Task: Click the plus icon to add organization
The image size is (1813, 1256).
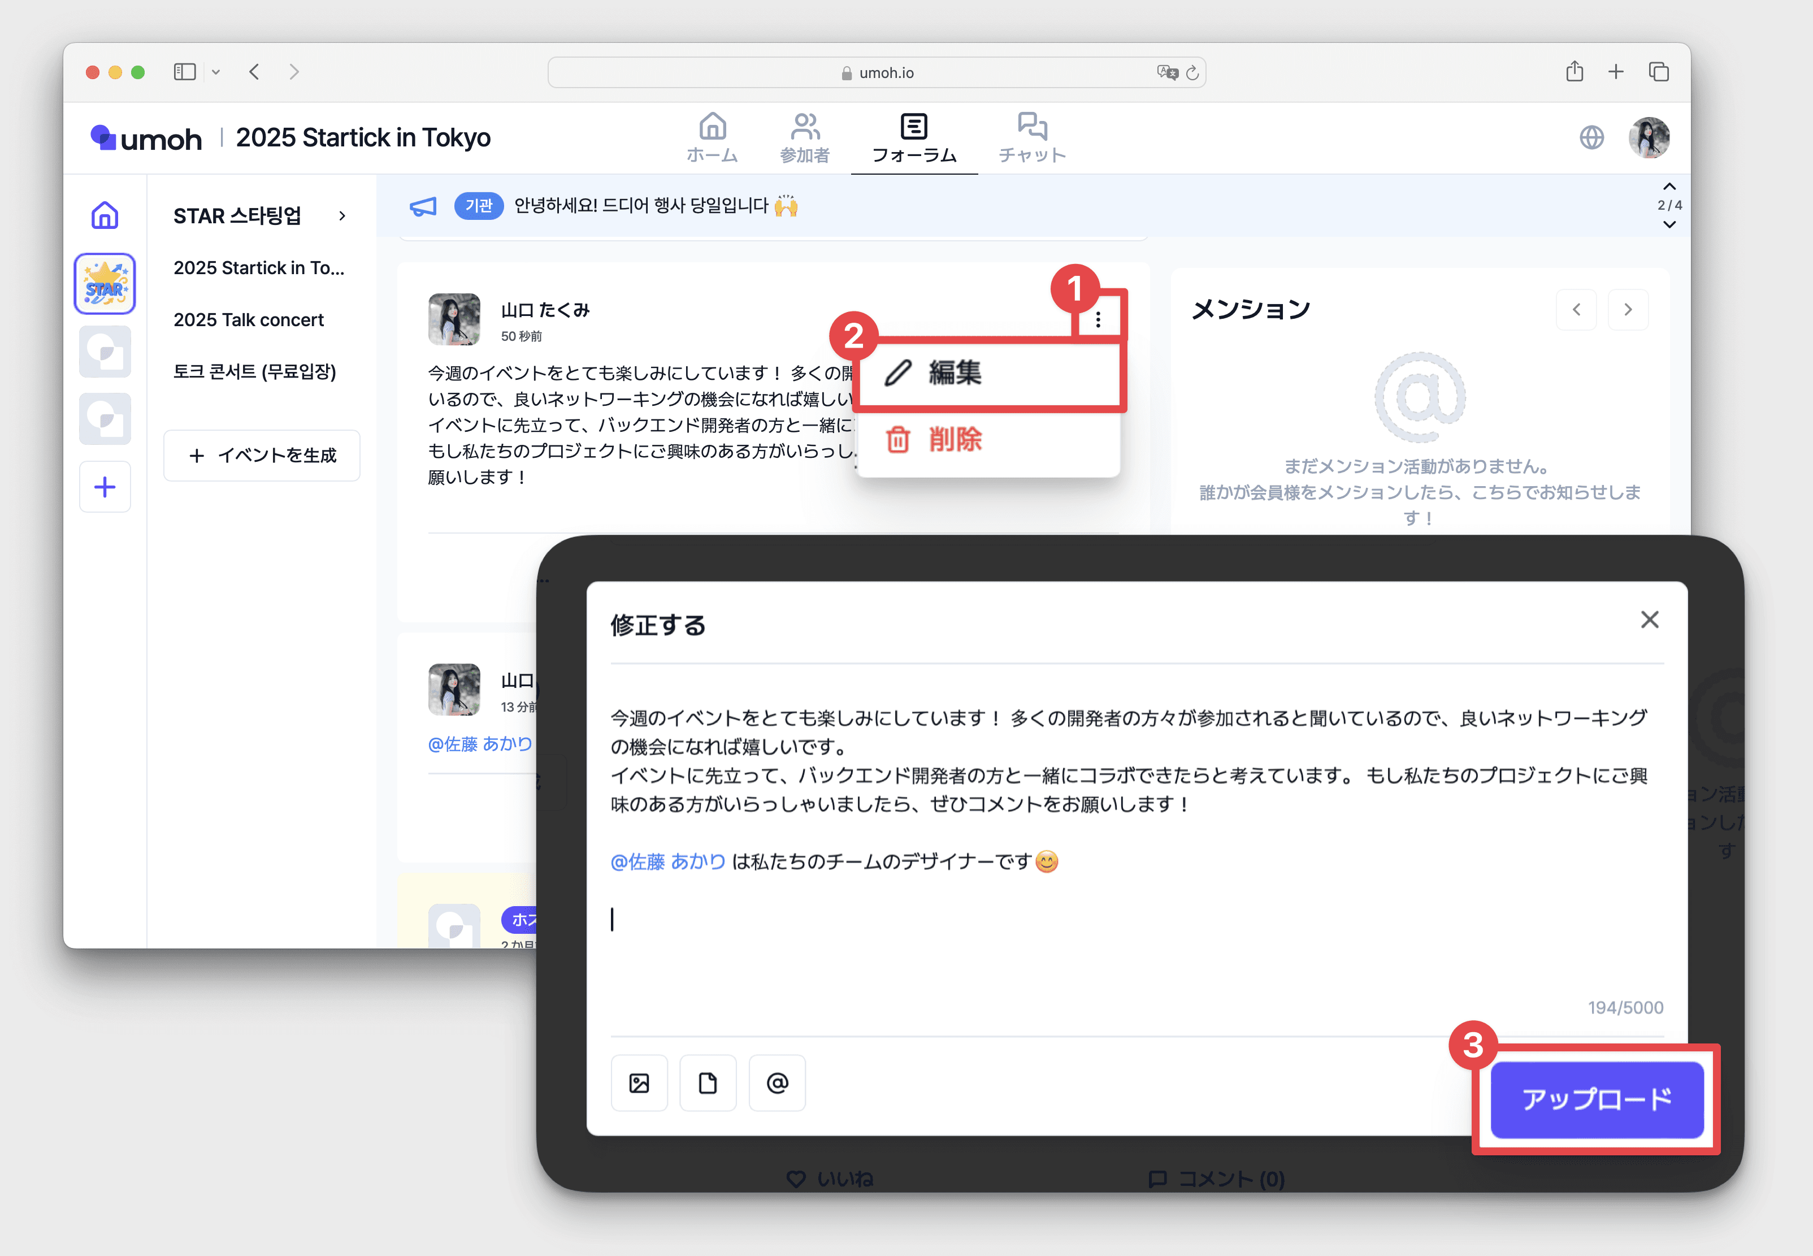Action: click(x=105, y=487)
